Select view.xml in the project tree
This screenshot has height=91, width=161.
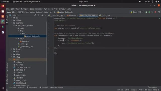25,41
